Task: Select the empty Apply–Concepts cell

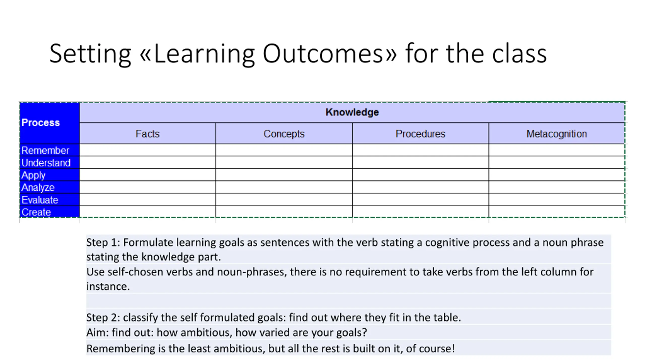Action: [284, 175]
